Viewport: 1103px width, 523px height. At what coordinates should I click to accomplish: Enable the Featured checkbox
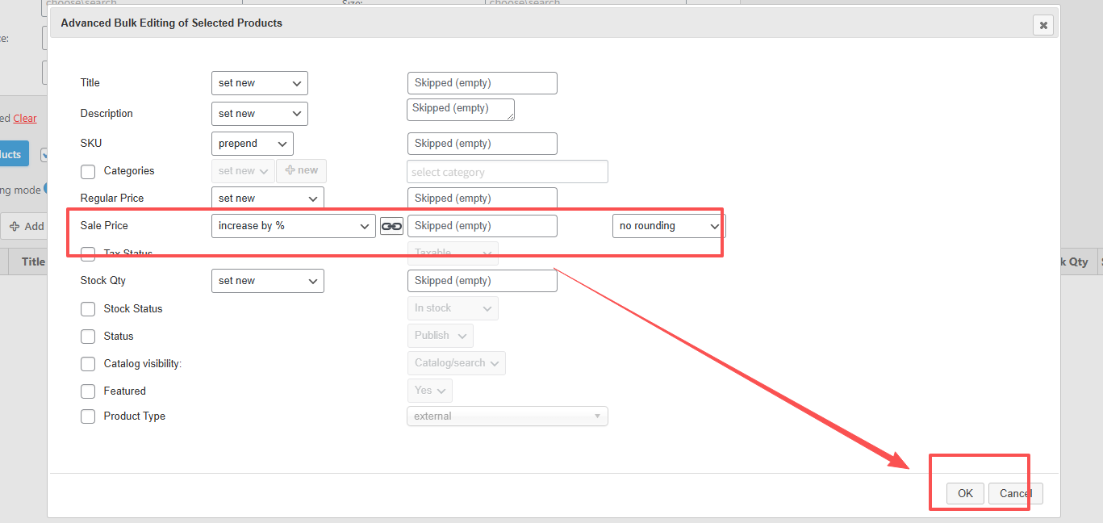coord(87,391)
